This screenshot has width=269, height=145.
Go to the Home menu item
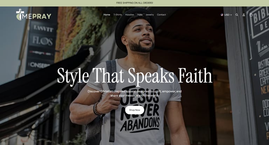[107, 15]
